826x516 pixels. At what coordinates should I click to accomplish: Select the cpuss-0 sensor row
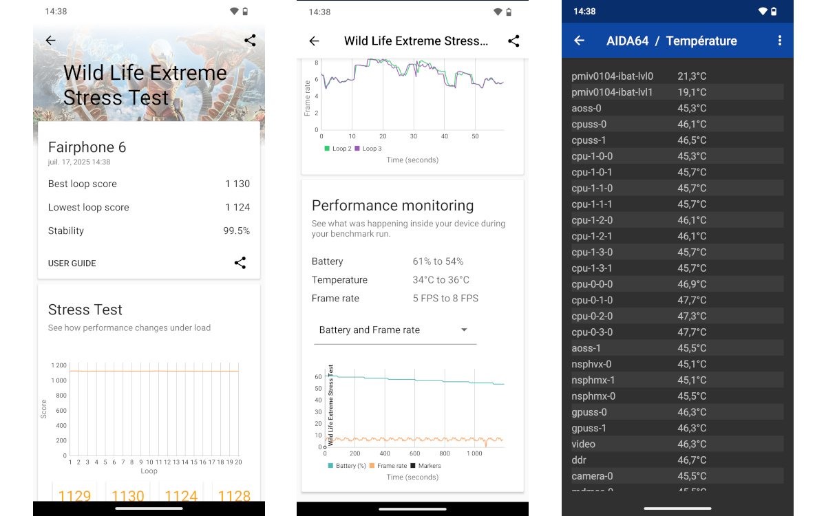[677, 125]
